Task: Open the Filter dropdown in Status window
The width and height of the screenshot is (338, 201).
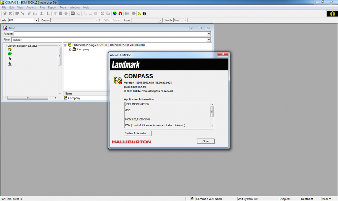Action: click(209, 40)
